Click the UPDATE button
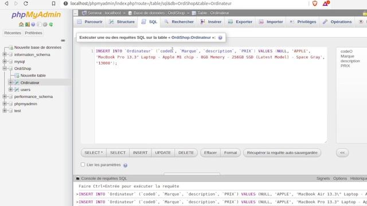This screenshot has height=206, width=367. coord(163,153)
